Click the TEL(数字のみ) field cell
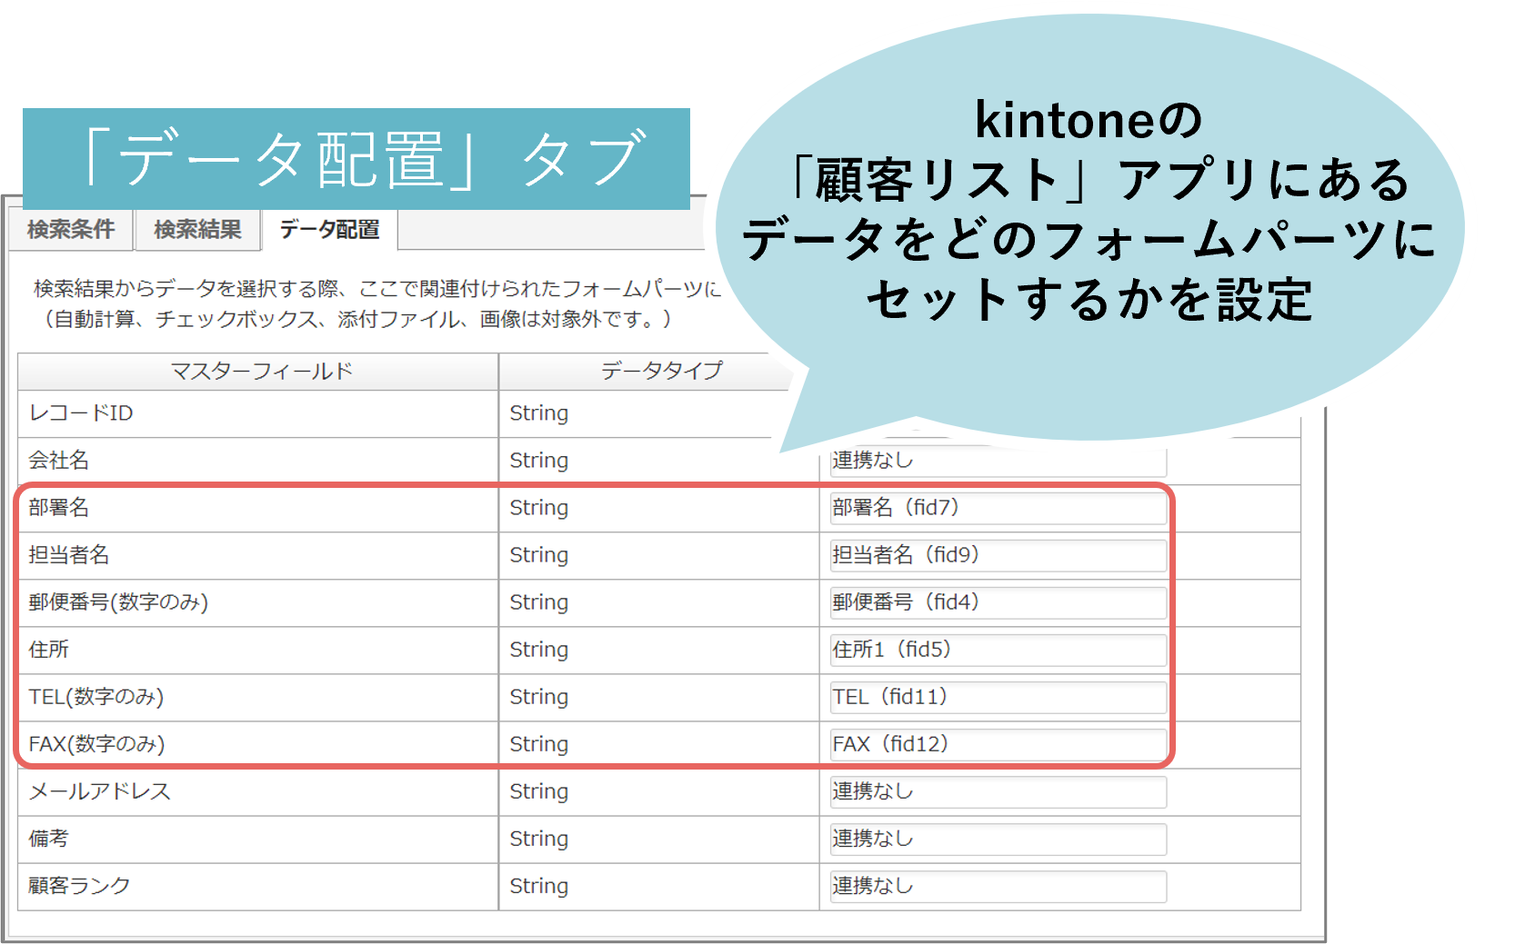Image resolution: width=1515 pixels, height=944 pixels. [258, 697]
